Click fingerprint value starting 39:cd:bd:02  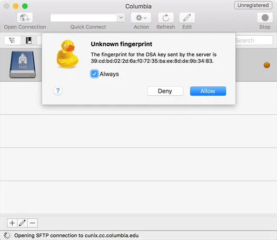coord(152,61)
